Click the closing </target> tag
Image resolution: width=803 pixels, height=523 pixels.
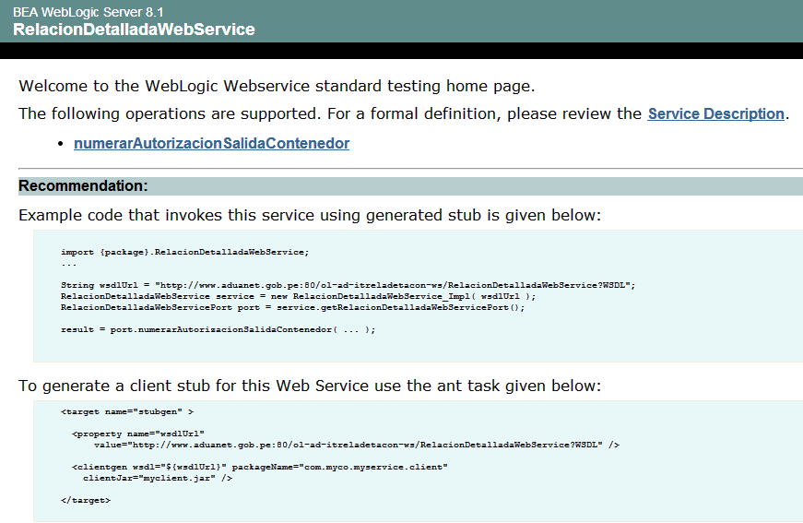[86, 501]
